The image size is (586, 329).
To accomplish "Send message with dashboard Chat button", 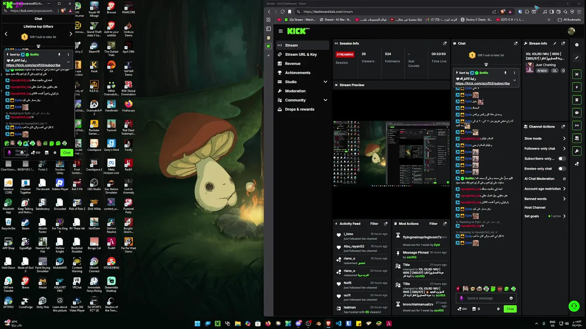I will coord(510,309).
